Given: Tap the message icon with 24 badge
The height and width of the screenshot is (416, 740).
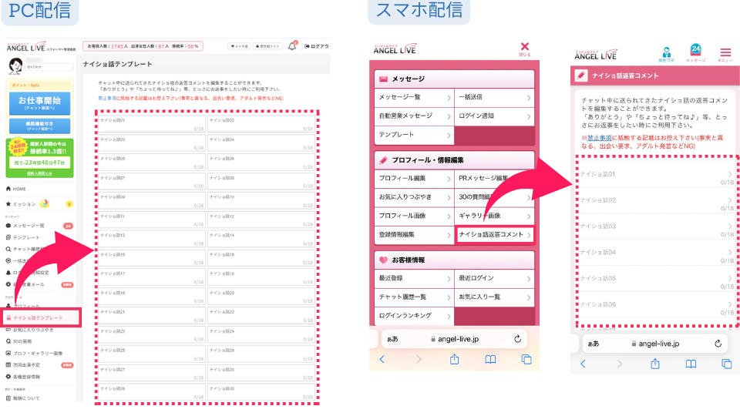Looking at the screenshot, I should point(695,52).
